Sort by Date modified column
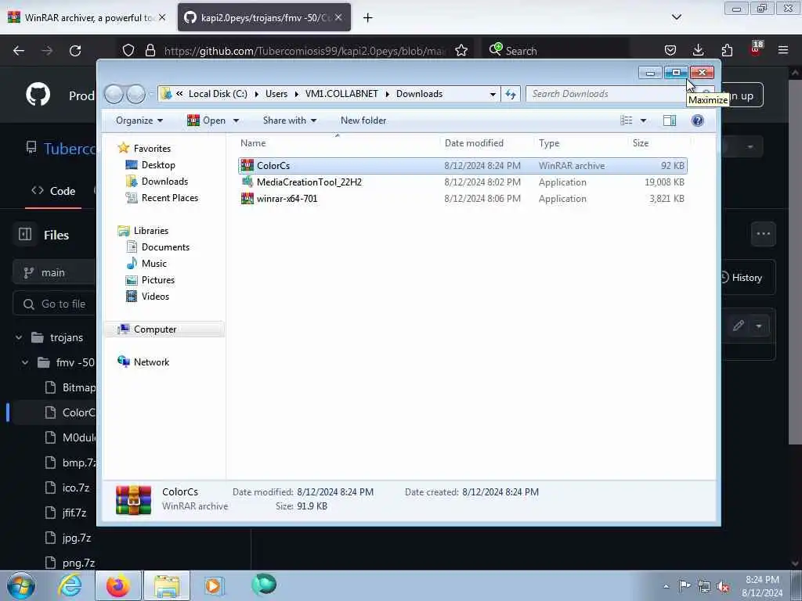The width and height of the screenshot is (802, 601). [486, 143]
